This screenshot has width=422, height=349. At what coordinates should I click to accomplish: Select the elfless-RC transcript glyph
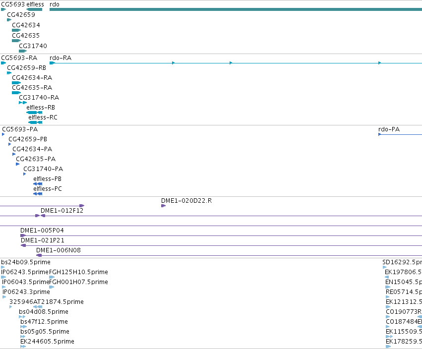pyautogui.click(x=35, y=122)
